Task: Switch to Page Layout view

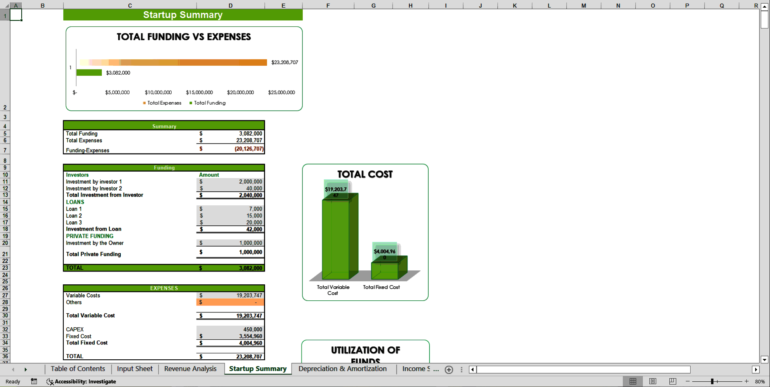Action: pos(652,381)
